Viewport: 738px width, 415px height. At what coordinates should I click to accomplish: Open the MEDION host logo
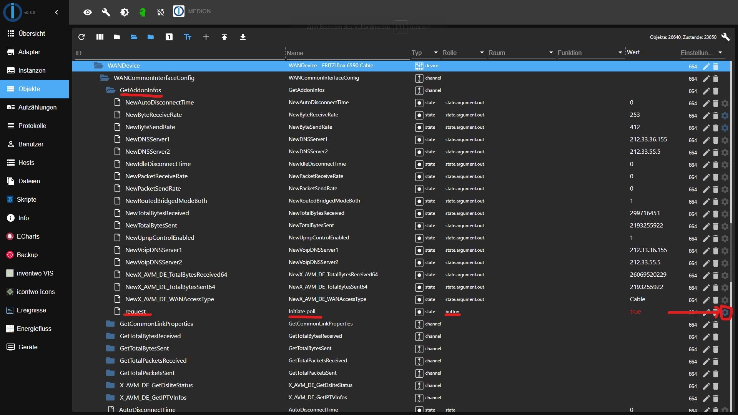coord(179,11)
